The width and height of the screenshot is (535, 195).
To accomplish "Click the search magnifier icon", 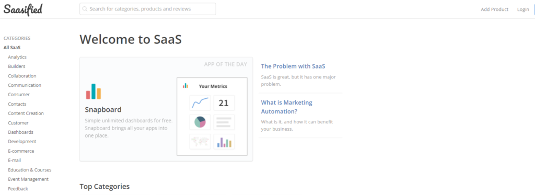I will click(x=85, y=9).
